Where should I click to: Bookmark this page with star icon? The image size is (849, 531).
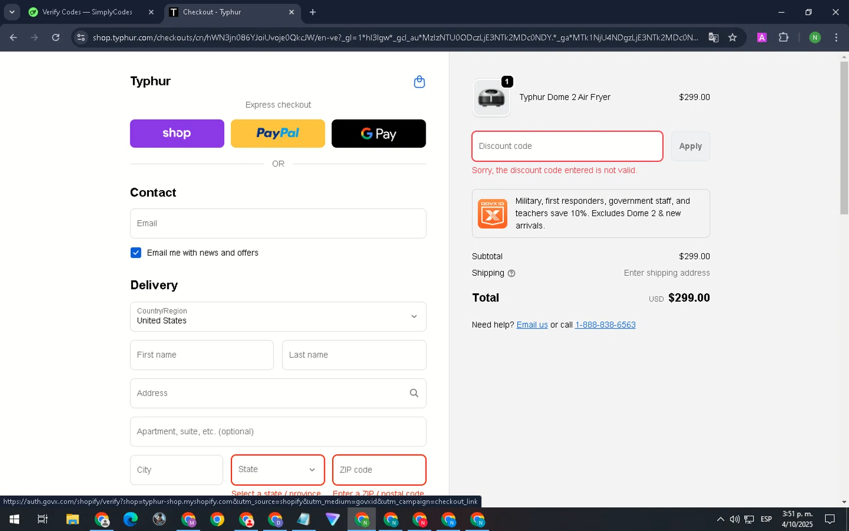732,37
